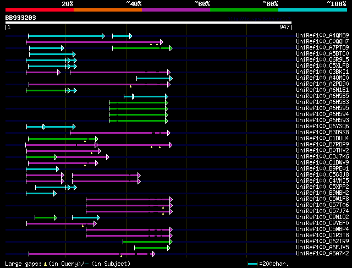Open the UniRef100_B3D9S8 subject label

click(x=322, y=132)
